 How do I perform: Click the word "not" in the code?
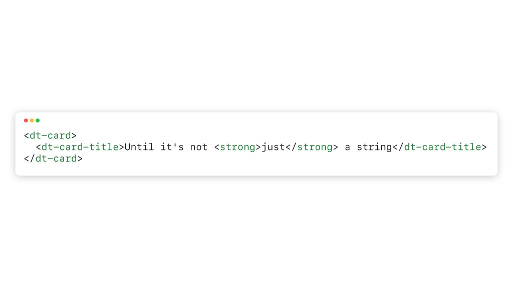198,147
